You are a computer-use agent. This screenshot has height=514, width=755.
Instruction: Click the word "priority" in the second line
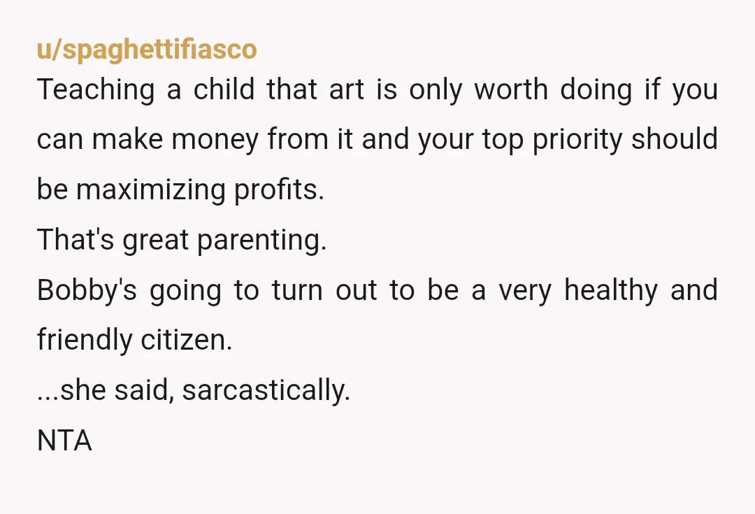pos(577,140)
